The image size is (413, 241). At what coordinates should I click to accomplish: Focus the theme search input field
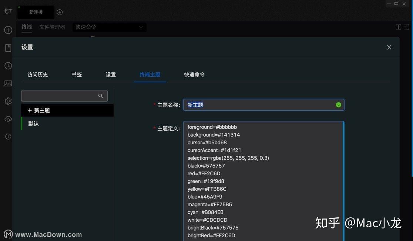click(x=64, y=96)
